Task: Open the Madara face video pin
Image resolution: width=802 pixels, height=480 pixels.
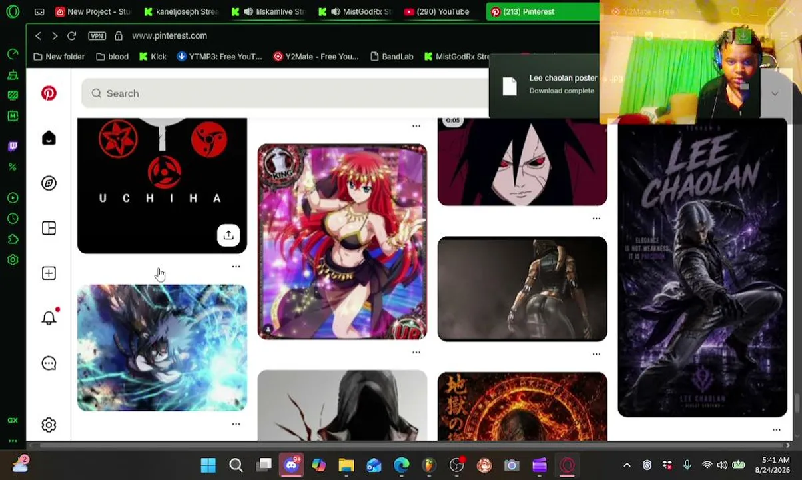Action: pyautogui.click(x=522, y=161)
